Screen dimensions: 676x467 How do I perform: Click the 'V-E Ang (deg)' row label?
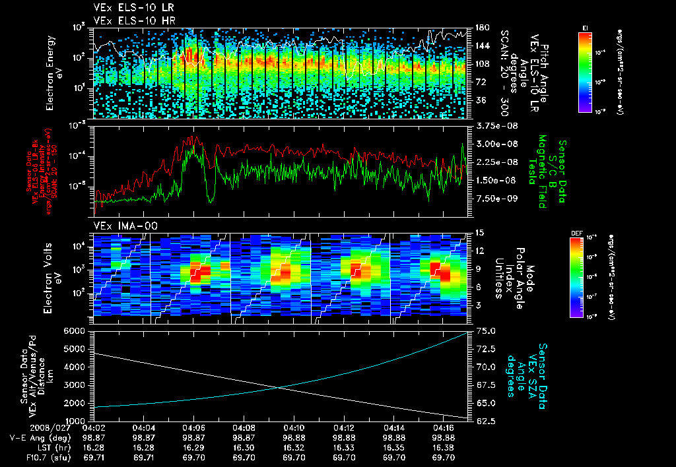40,438
